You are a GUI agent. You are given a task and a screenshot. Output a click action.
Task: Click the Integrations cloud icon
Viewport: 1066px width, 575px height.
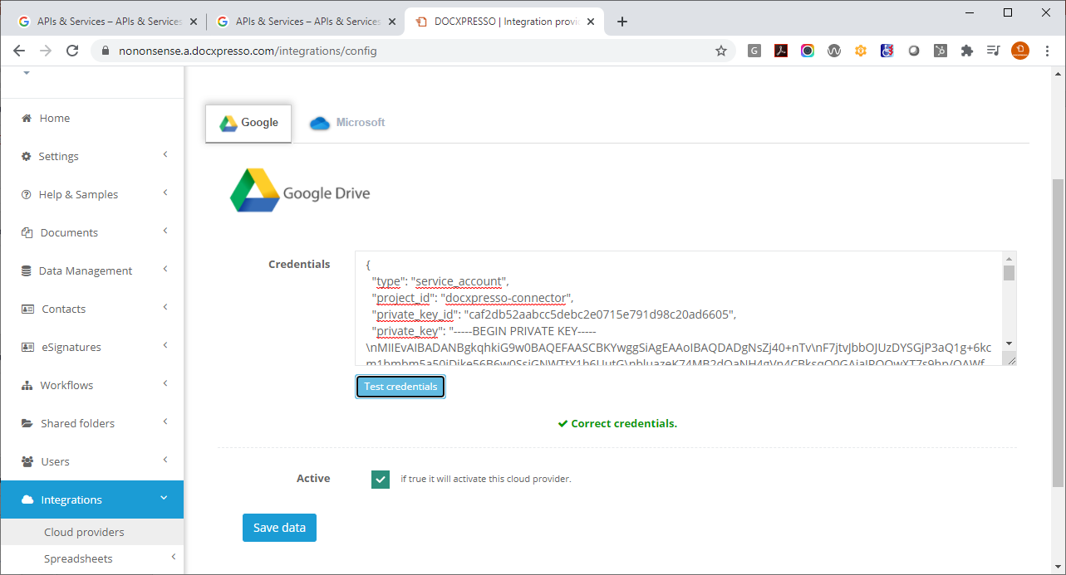point(27,500)
